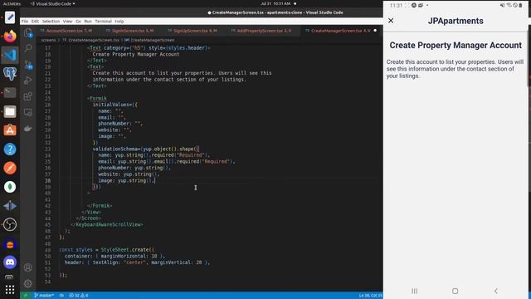This screenshot has width=531, height=299.
Task: Open the Edit menu
Action: tap(35, 21)
